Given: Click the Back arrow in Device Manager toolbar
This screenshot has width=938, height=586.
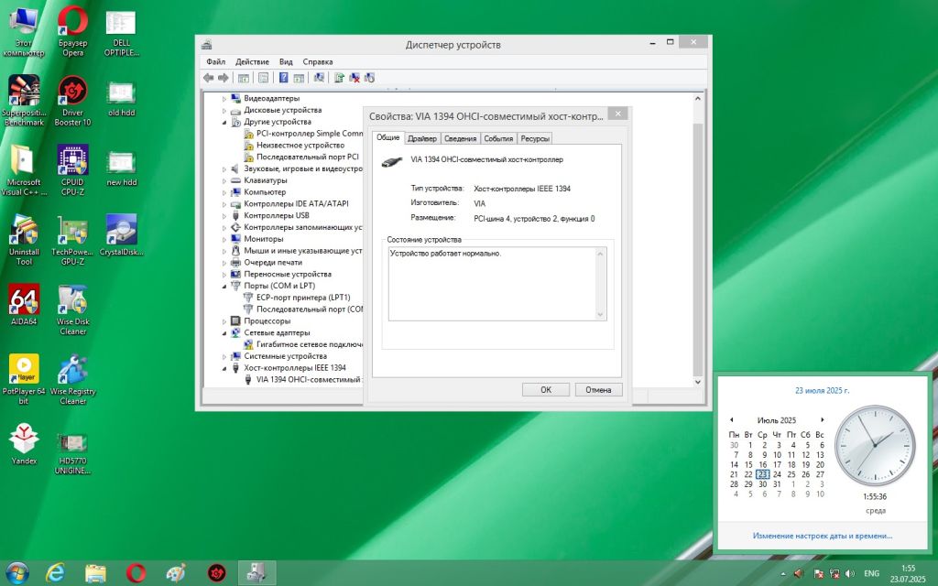Looking at the screenshot, I should click(x=208, y=78).
